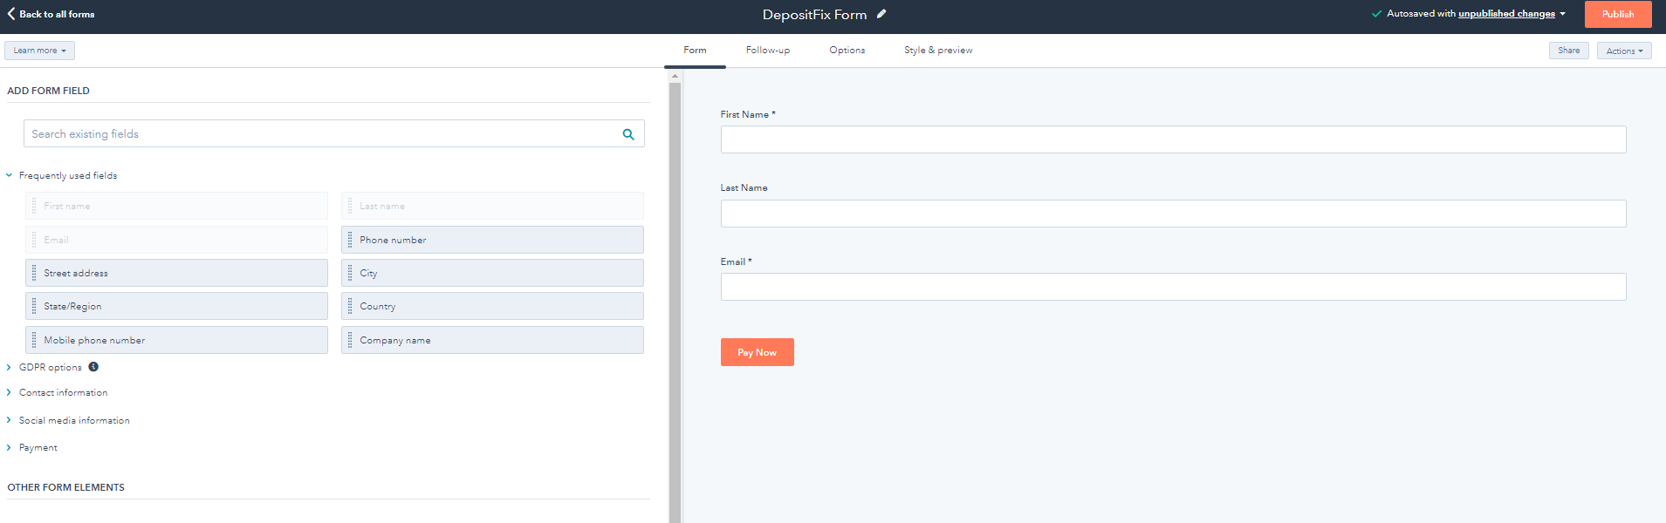Click the disabled Last name field tile

[x=492, y=206]
